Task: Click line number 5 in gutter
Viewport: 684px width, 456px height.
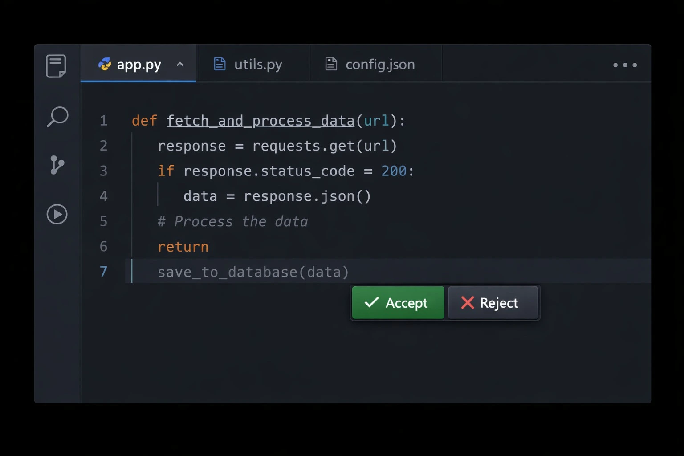Action: tap(103, 221)
